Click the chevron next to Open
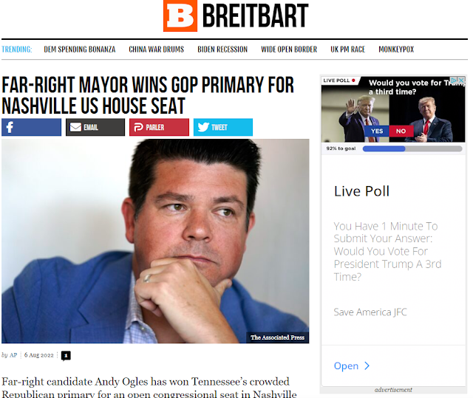This screenshot has height=398, width=473. (x=367, y=366)
